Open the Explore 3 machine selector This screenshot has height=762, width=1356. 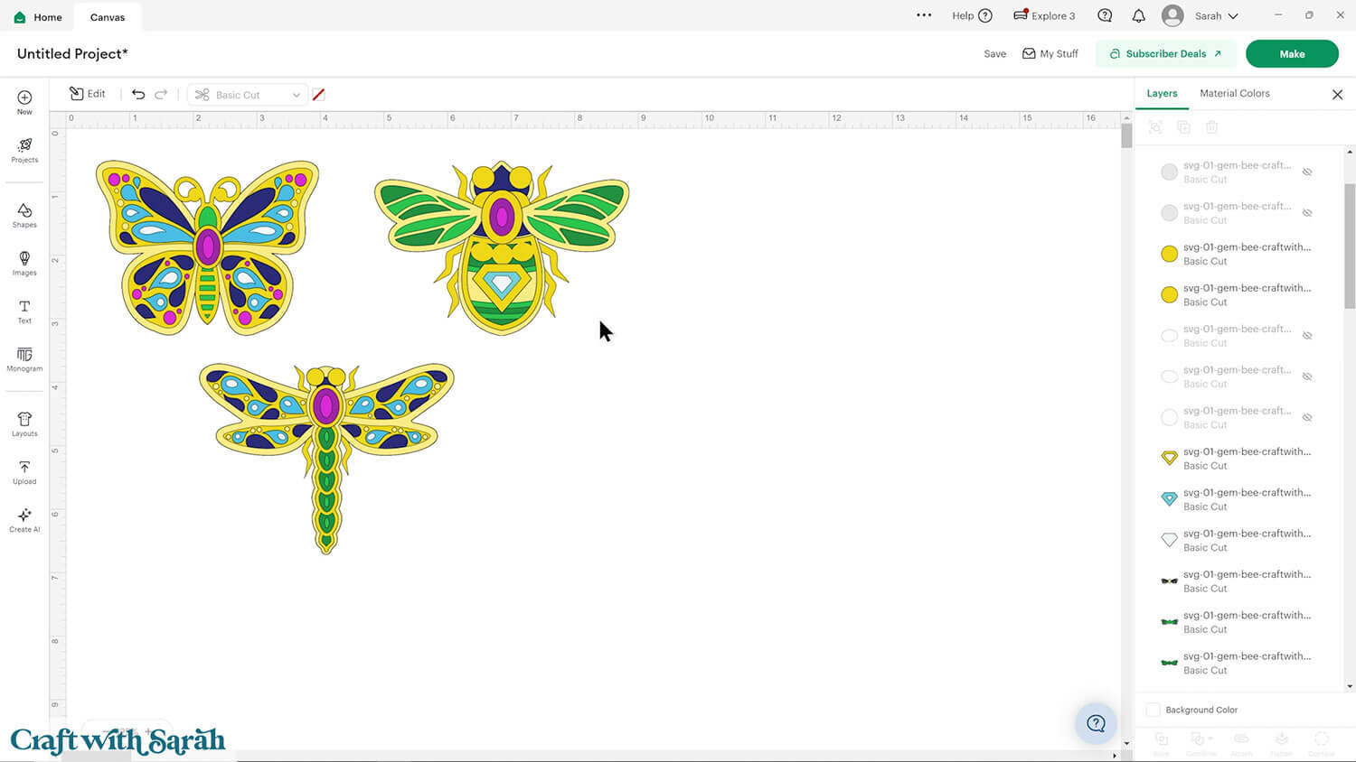pyautogui.click(x=1044, y=15)
